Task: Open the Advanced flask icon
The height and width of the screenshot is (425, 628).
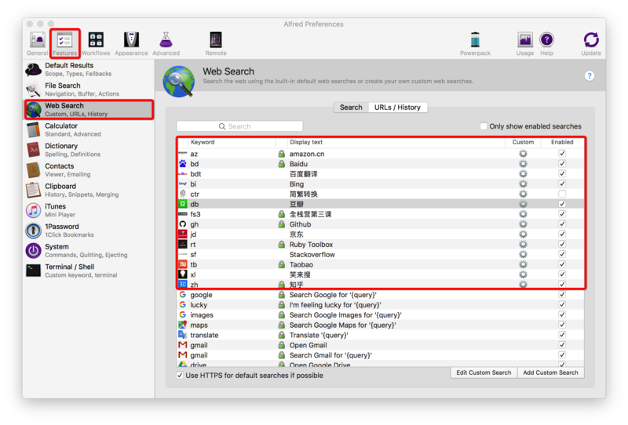Action: tap(166, 44)
